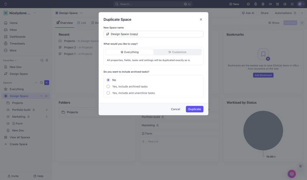
Task: Open the Spaces ellipsis menu
Action: coord(36,82)
